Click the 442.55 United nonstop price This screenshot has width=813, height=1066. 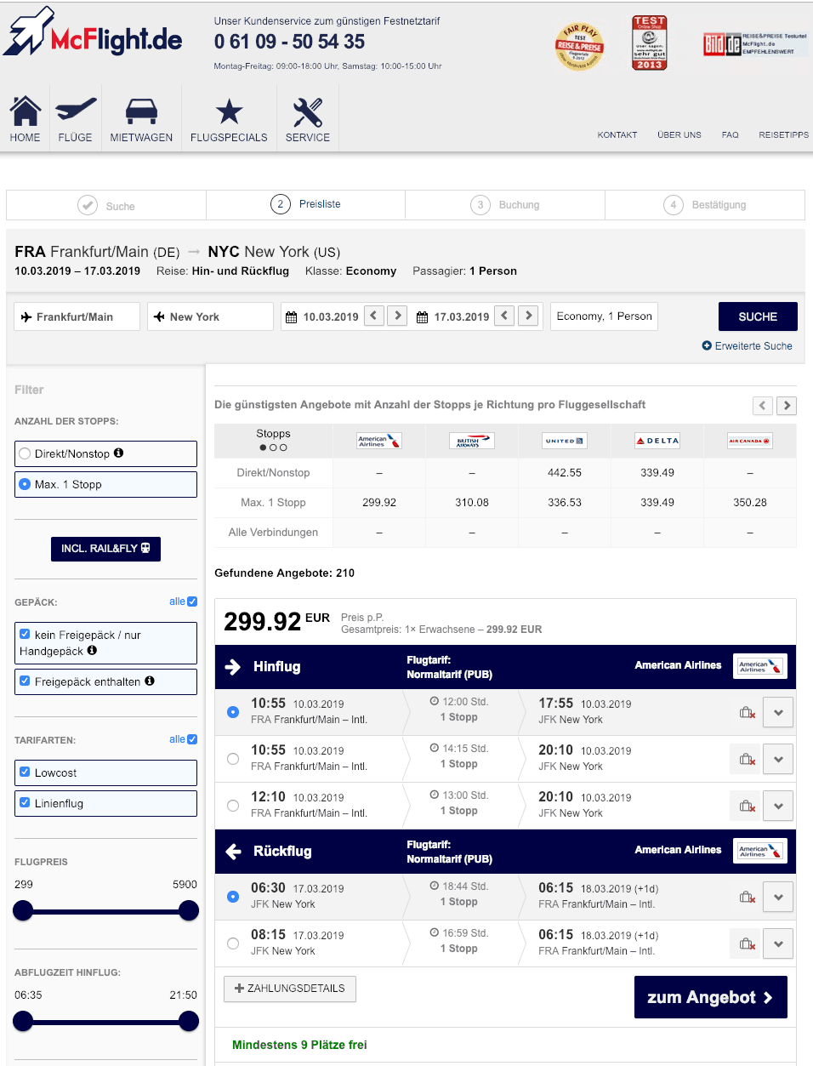[565, 473]
